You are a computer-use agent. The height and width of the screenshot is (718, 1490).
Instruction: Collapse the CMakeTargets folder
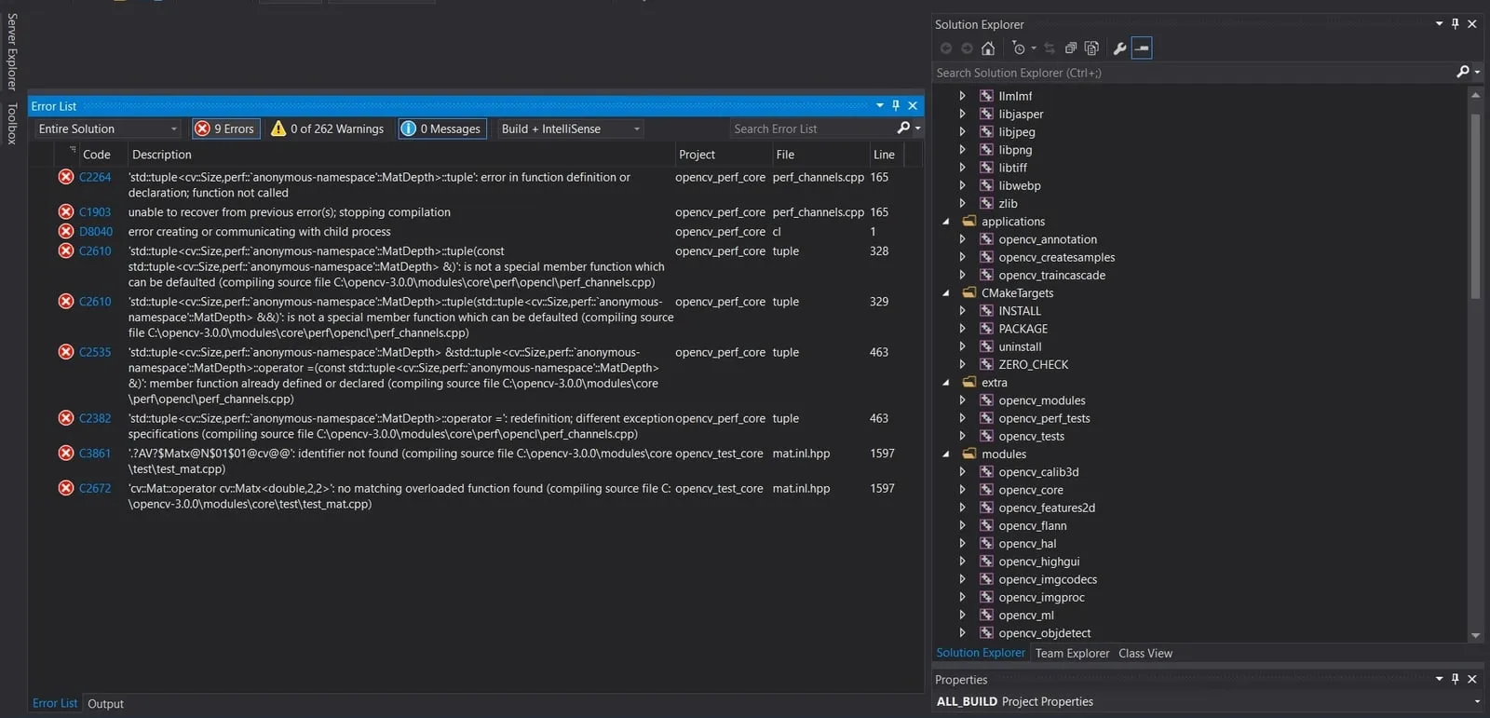coord(946,293)
